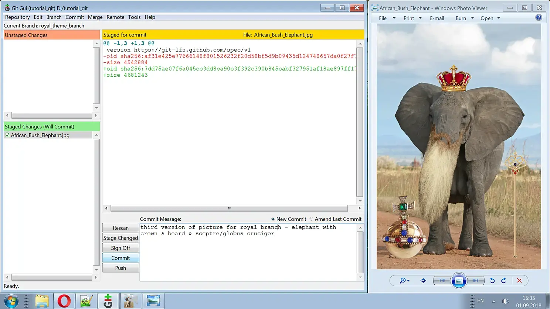Click the Photo Viewer title bar icon
The height and width of the screenshot is (309, 550).
(x=375, y=8)
